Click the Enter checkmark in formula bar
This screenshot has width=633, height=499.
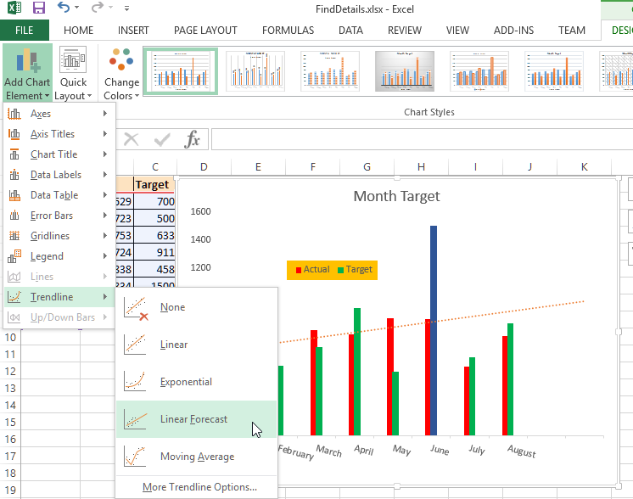tap(162, 140)
